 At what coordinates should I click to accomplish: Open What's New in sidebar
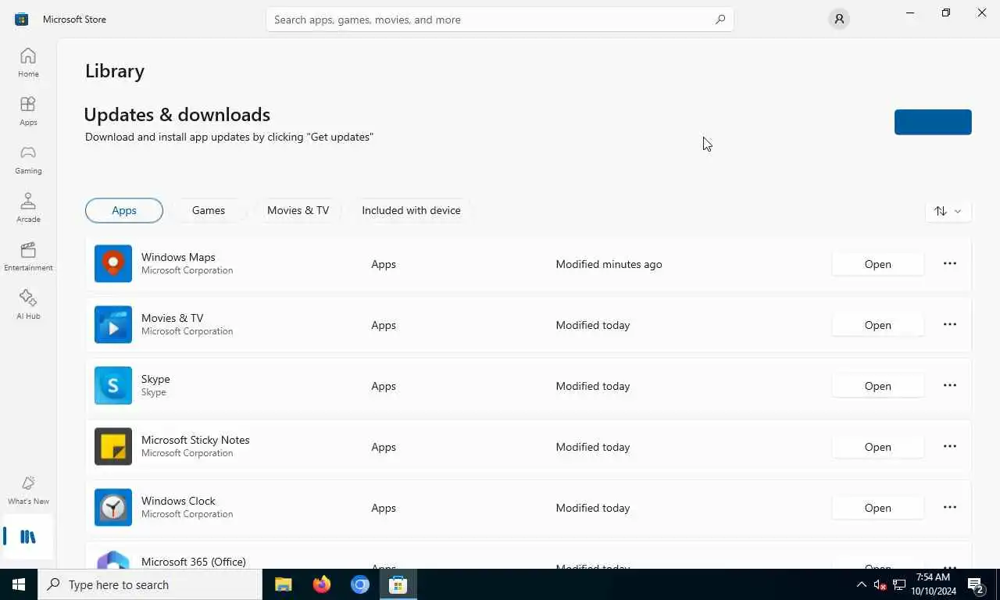point(28,490)
